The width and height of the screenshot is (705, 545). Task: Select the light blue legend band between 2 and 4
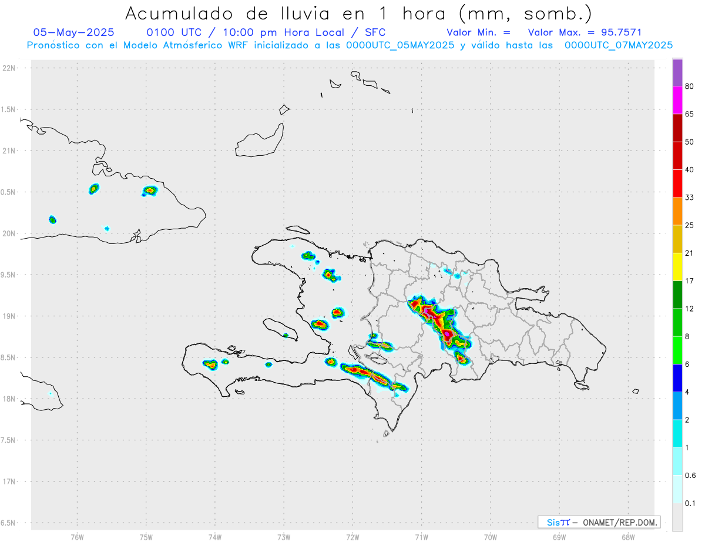pyautogui.click(x=677, y=406)
